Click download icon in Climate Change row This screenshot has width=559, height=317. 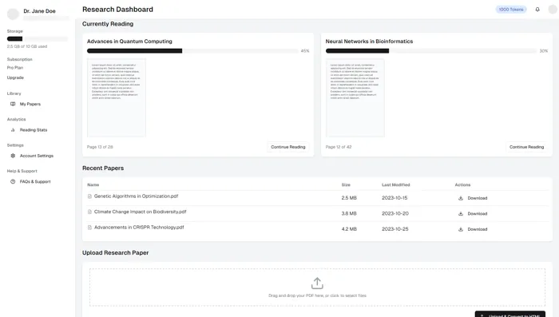pyautogui.click(x=461, y=213)
